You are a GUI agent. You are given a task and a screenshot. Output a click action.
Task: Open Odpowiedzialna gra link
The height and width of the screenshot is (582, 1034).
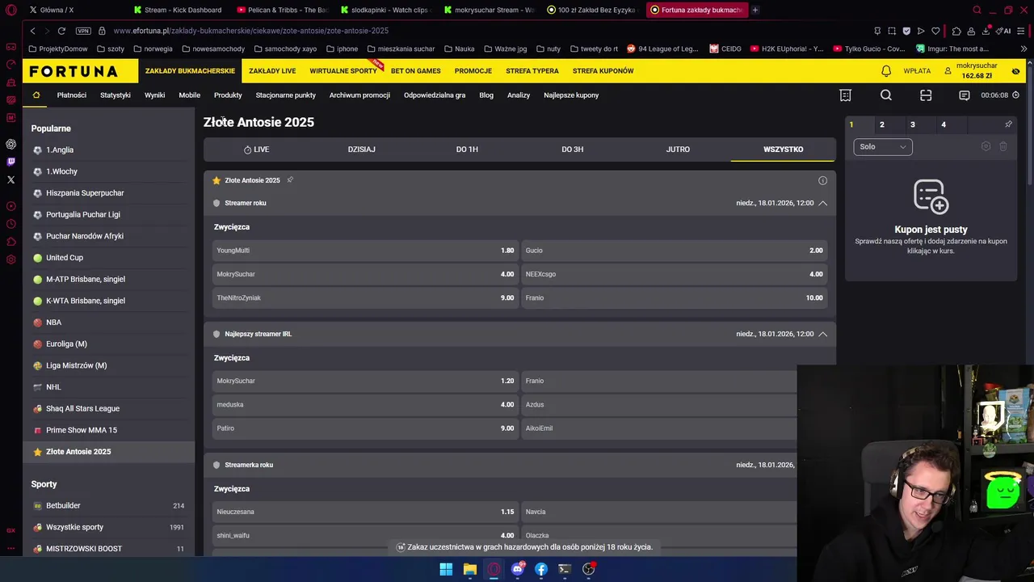point(435,95)
